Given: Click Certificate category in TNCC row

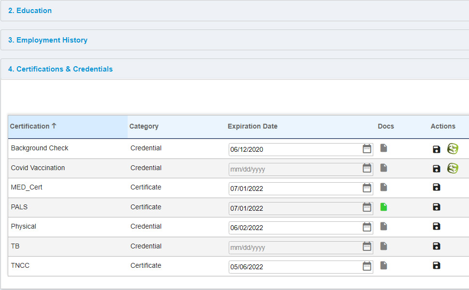Looking at the screenshot, I should (146, 265).
